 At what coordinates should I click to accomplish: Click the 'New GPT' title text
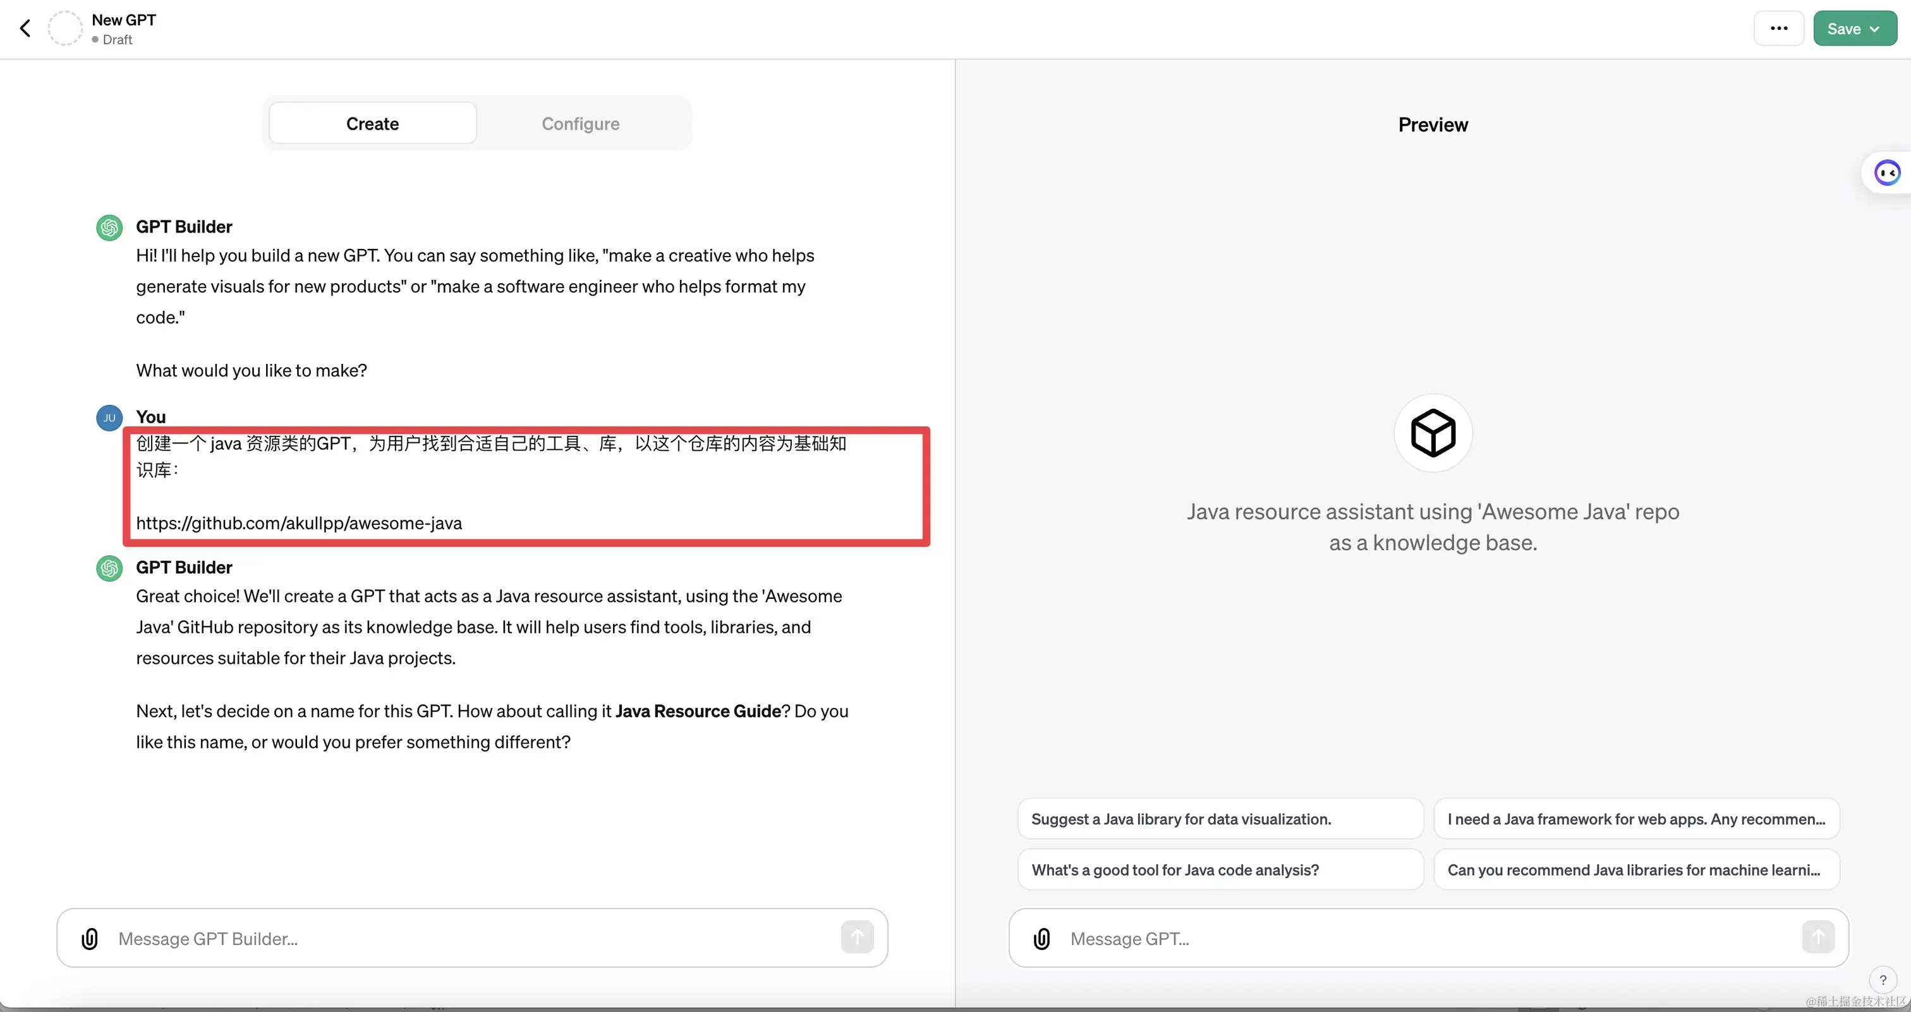point(124,20)
